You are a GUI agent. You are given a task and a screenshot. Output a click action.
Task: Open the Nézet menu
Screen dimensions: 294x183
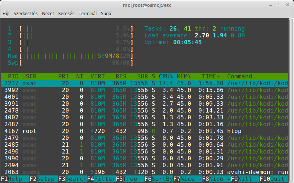pos(48,14)
